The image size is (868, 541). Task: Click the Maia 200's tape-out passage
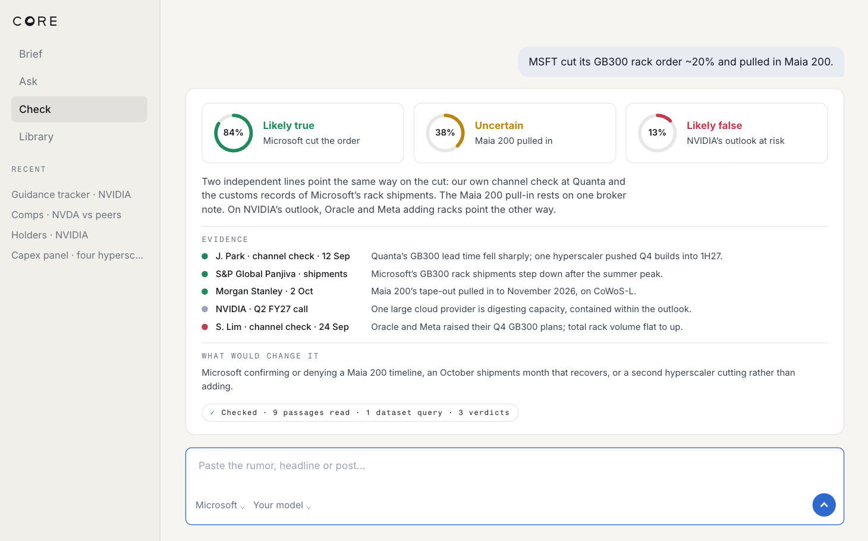pyautogui.click(x=504, y=291)
